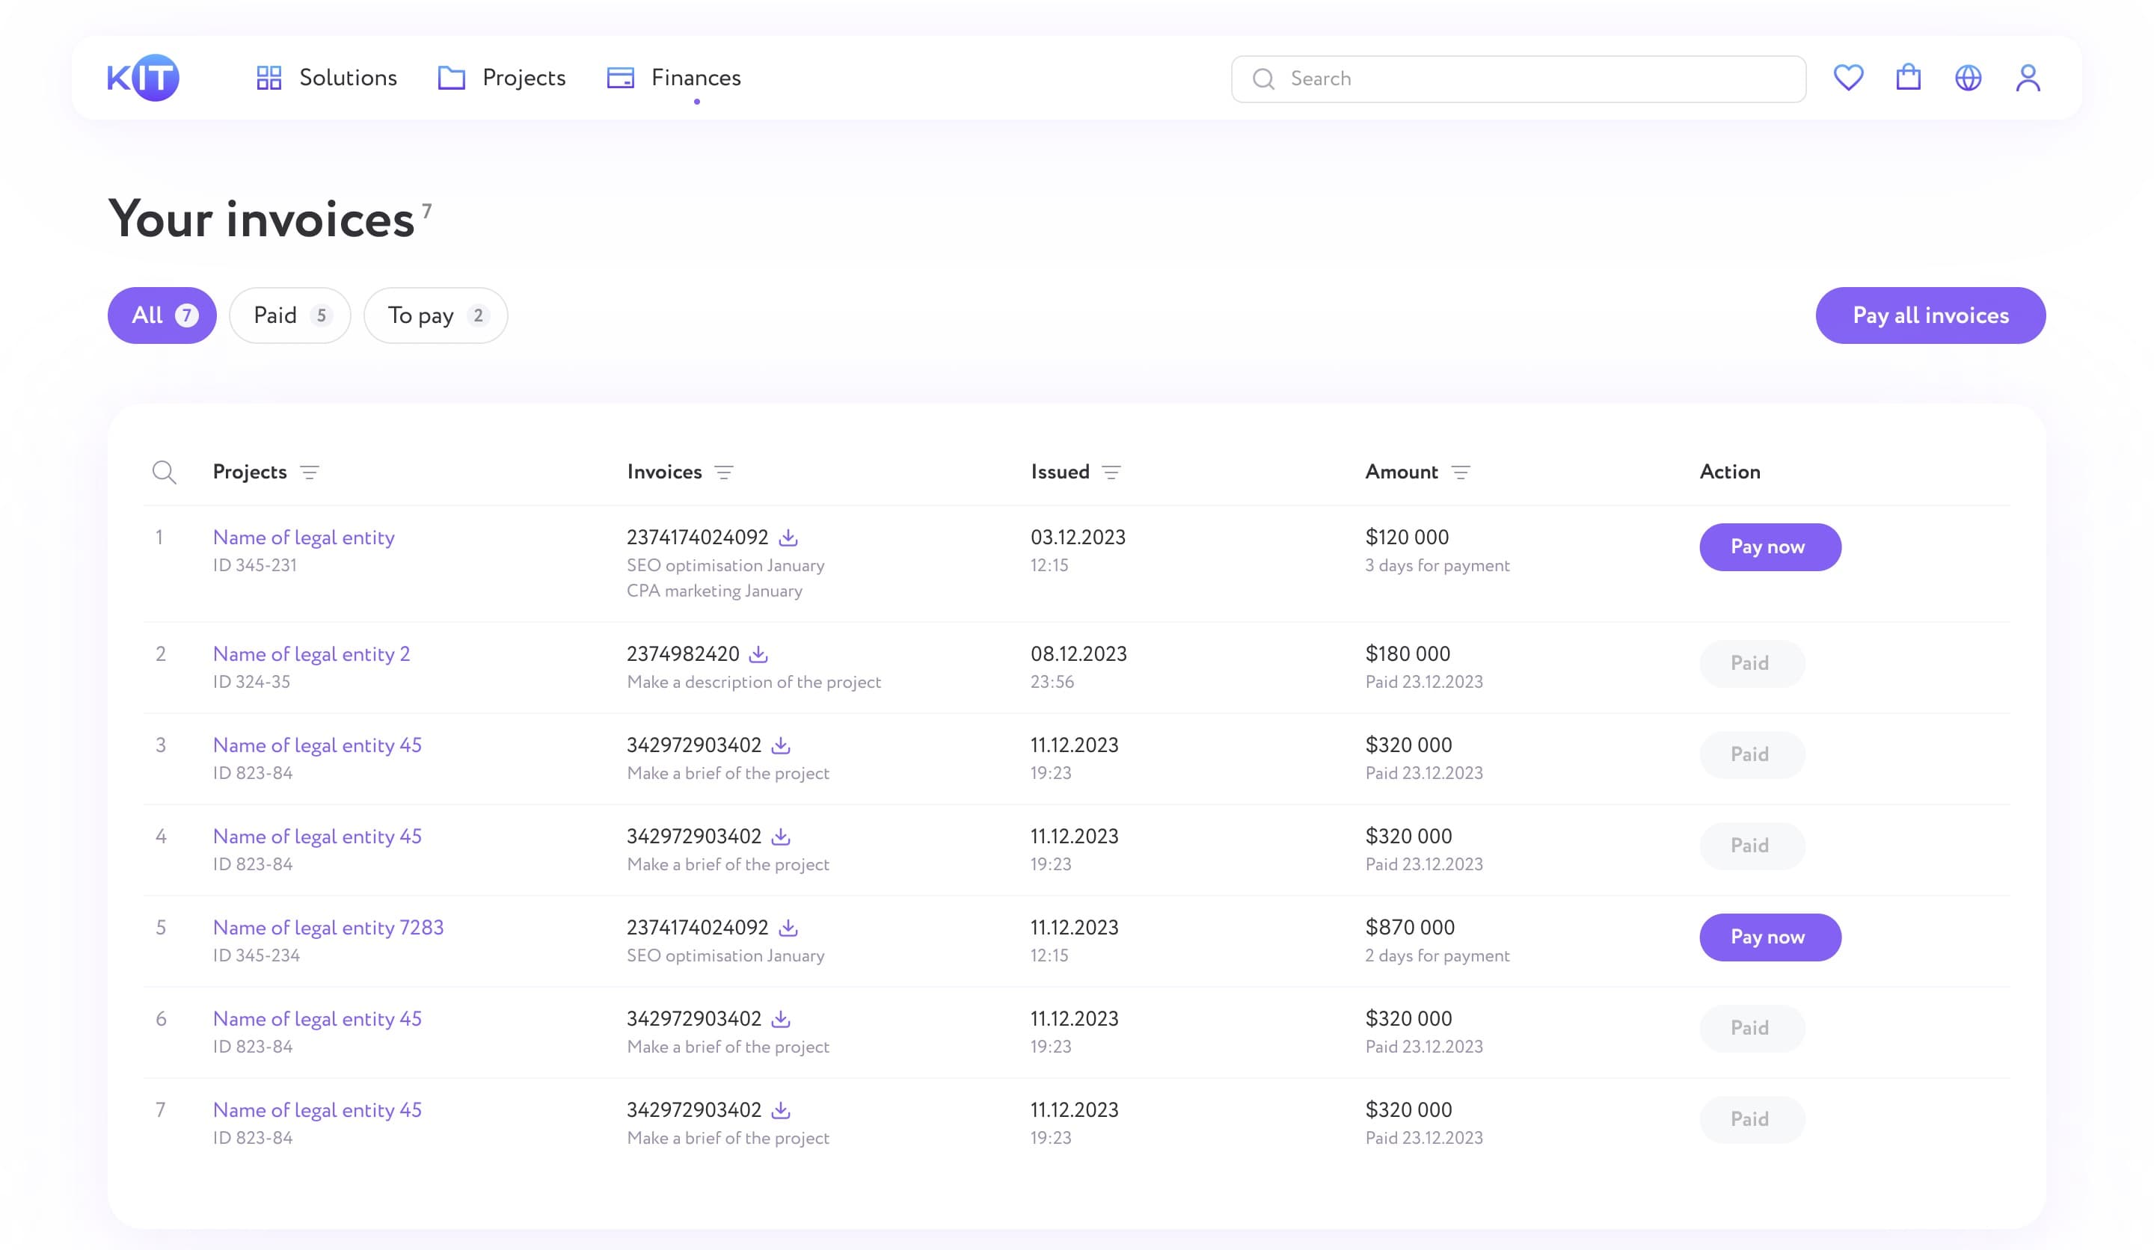Click the 03.12.2023 issued date

pyautogui.click(x=1078, y=538)
